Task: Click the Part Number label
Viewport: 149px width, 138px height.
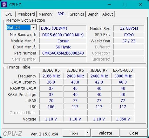Action: click(25, 53)
